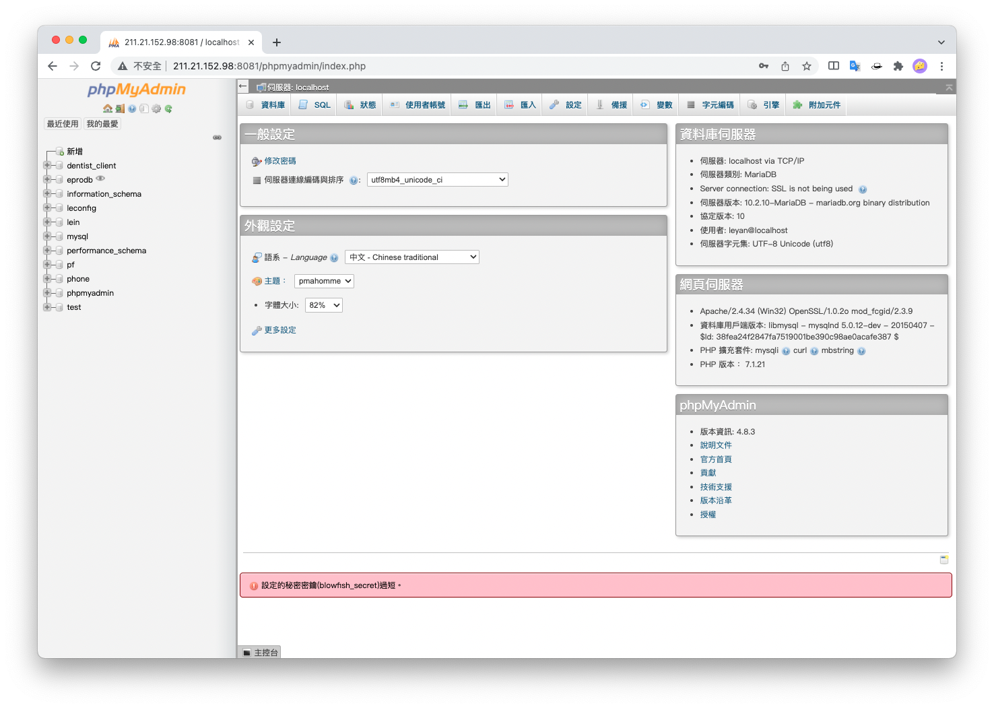Open a new browser tab
The width and height of the screenshot is (994, 708).
pyautogui.click(x=277, y=42)
